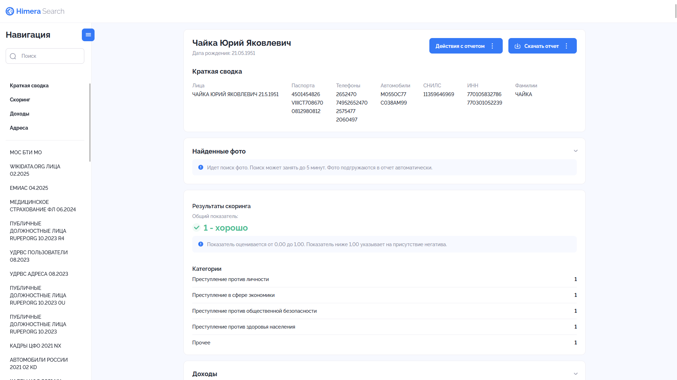677x380 pixels.
Task: Open WIKIDATA.ORG ЛИЦА 02.2025 source
Action: (35, 170)
